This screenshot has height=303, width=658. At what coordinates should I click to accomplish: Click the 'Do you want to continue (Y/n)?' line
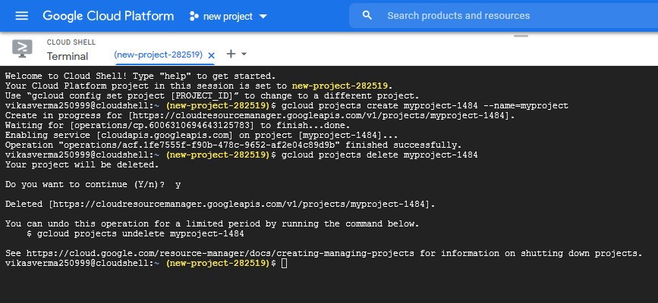[x=93, y=184]
